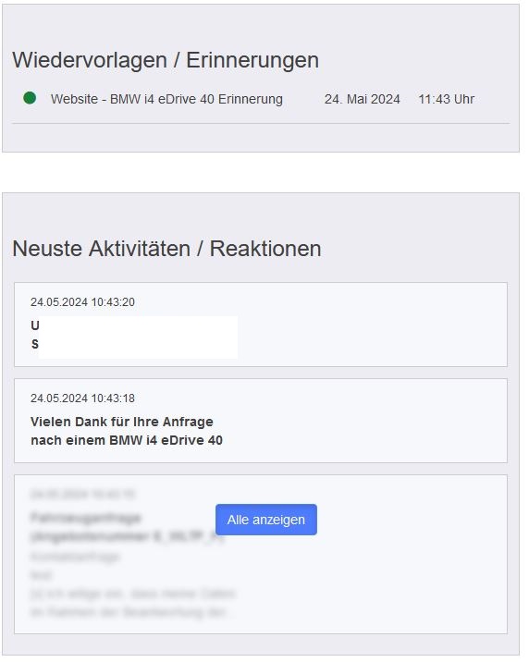Screen dimensions: 529x662
Task: Click the blurred timestamp of third activity
Action: point(82,495)
